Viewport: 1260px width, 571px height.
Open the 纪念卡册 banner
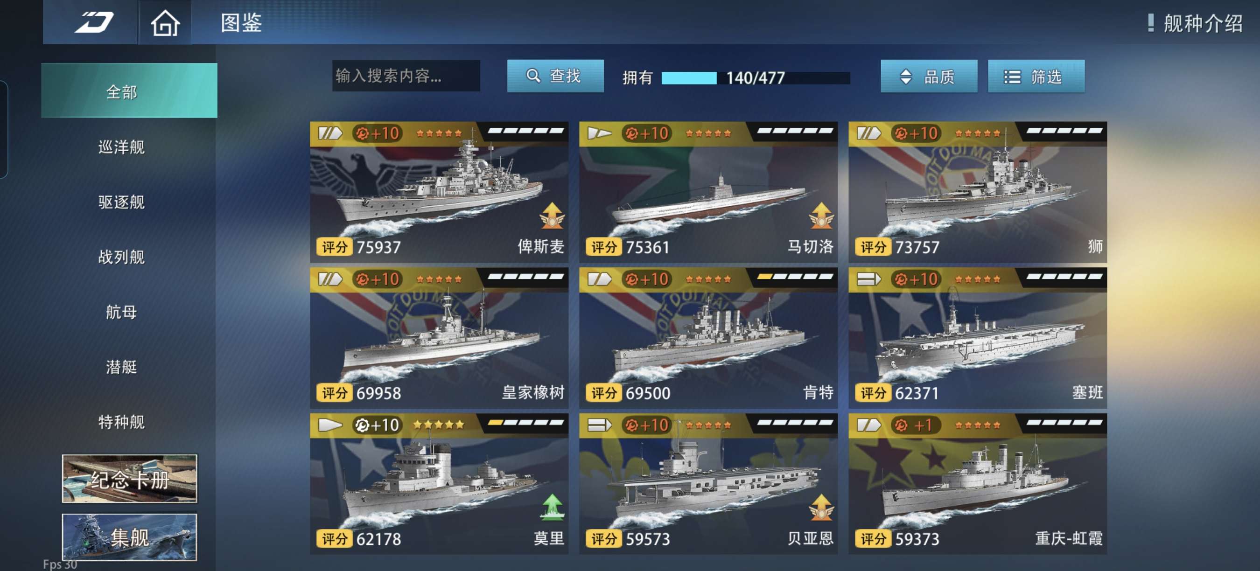click(x=130, y=479)
